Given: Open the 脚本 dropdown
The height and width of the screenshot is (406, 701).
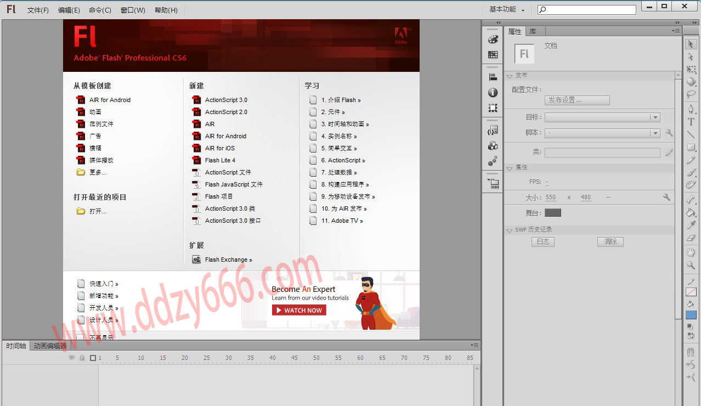Looking at the screenshot, I should click(x=602, y=133).
